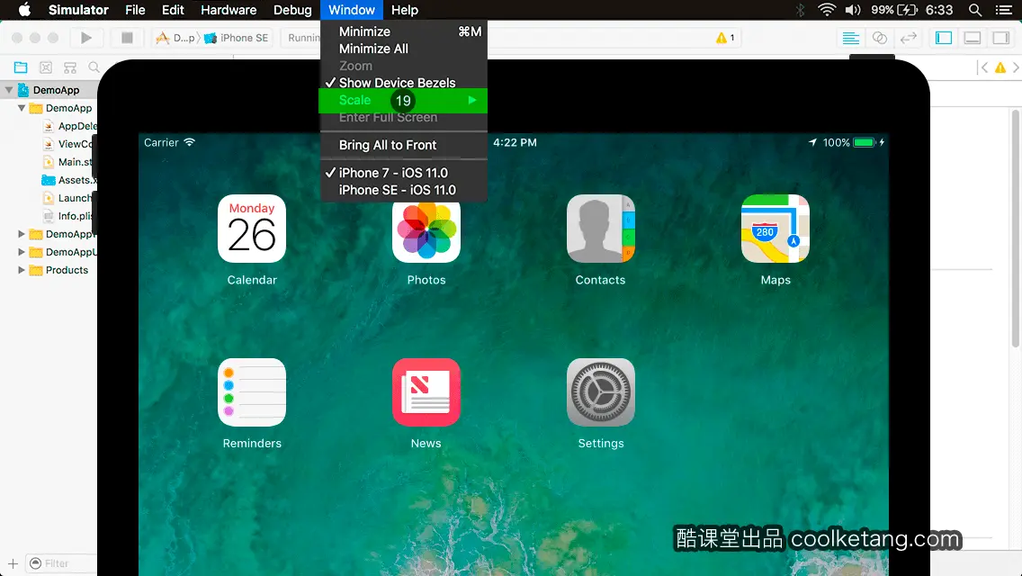The image size is (1022, 576).
Task: Close the open Window menu
Action: pos(351,10)
